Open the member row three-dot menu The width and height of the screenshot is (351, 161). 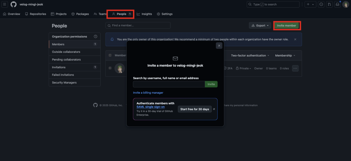click(x=295, y=69)
